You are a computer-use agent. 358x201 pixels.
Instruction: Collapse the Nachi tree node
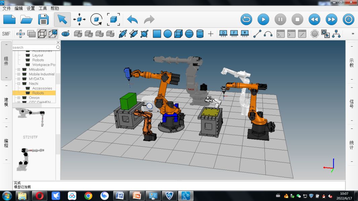[x=19, y=84]
